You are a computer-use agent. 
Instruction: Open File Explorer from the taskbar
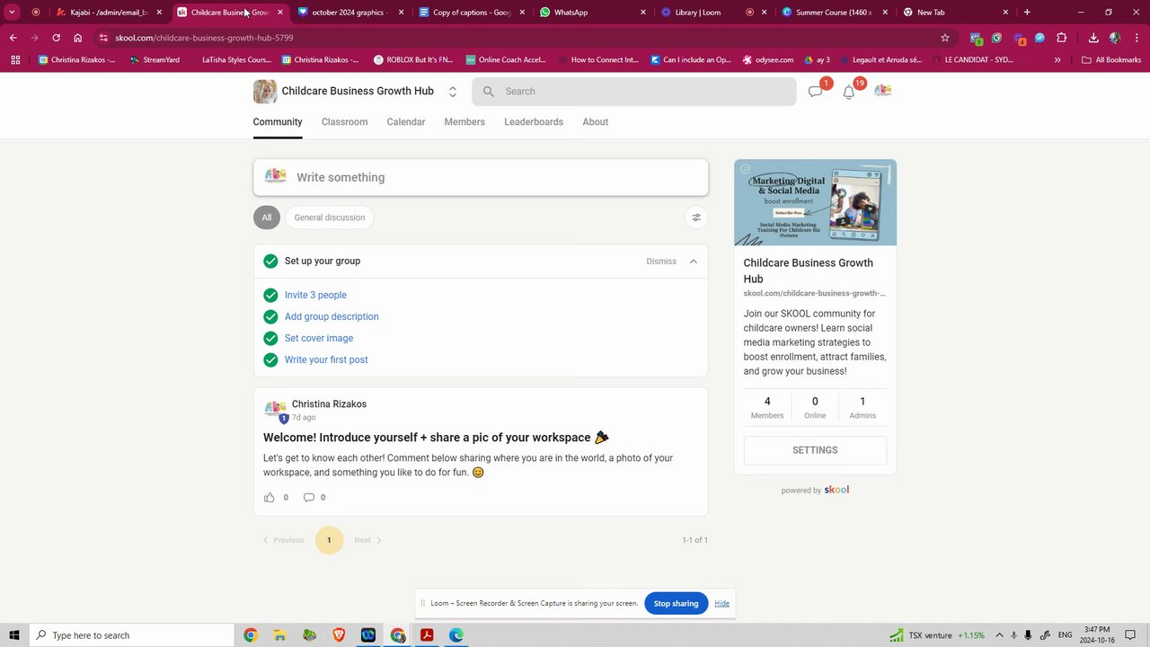(x=279, y=635)
